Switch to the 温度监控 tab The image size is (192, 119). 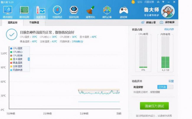click(x=12, y=22)
